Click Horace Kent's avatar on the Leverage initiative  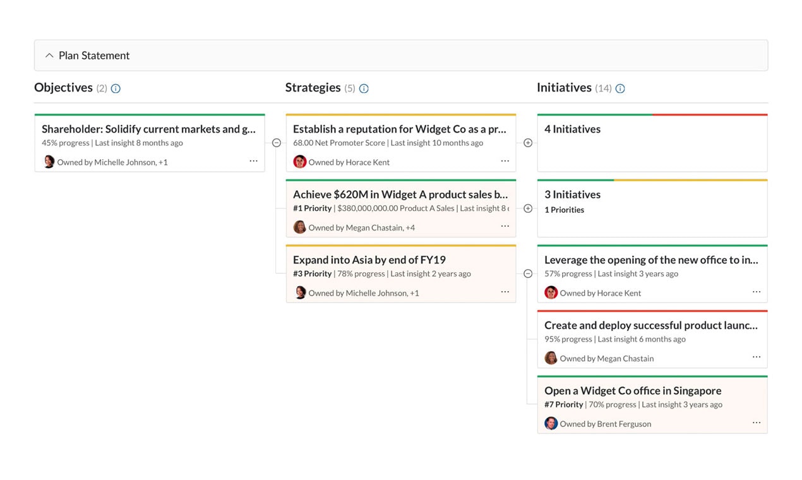551,292
